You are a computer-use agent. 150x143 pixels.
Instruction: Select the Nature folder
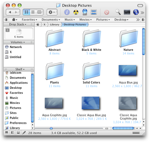(x=128, y=39)
